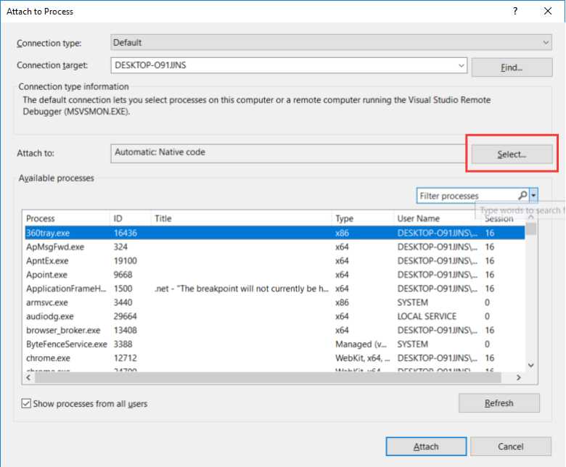
Task: Click the 'Managed (v...' type cell
Action: 361,344
